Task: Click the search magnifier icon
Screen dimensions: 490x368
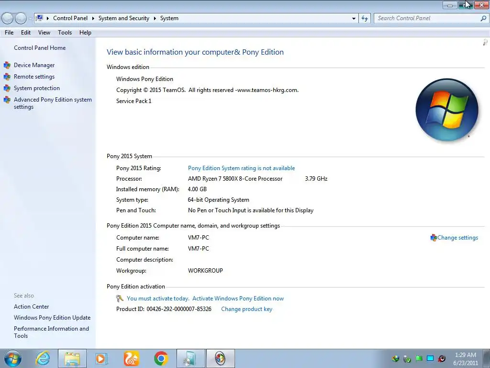Action: pos(483,19)
